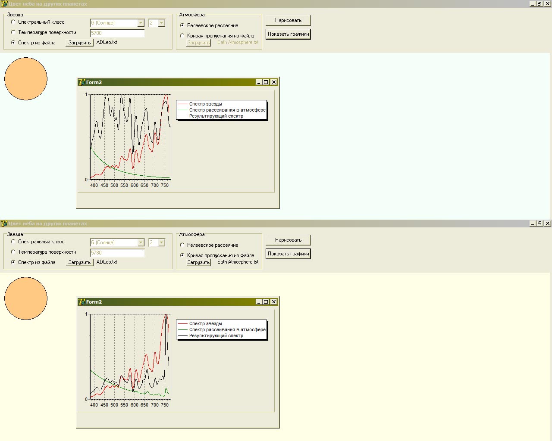Click app icon in lower main title bar
552x441 pixels.
(4, 224)
